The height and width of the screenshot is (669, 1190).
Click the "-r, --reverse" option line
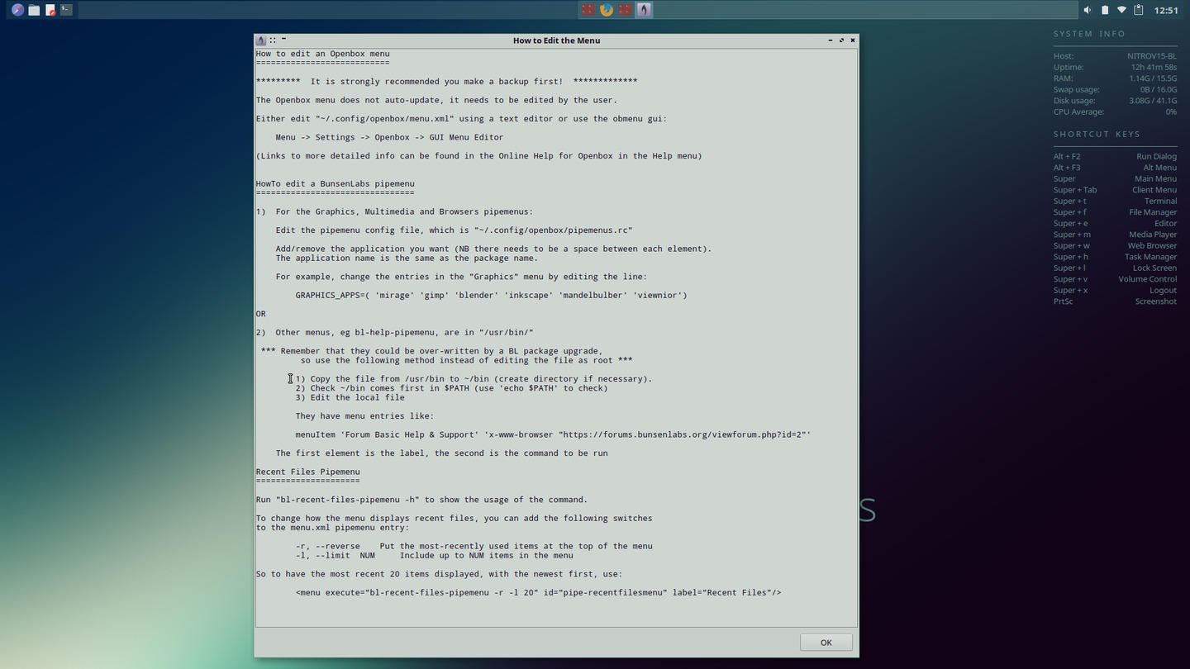(x=474, y=546)
